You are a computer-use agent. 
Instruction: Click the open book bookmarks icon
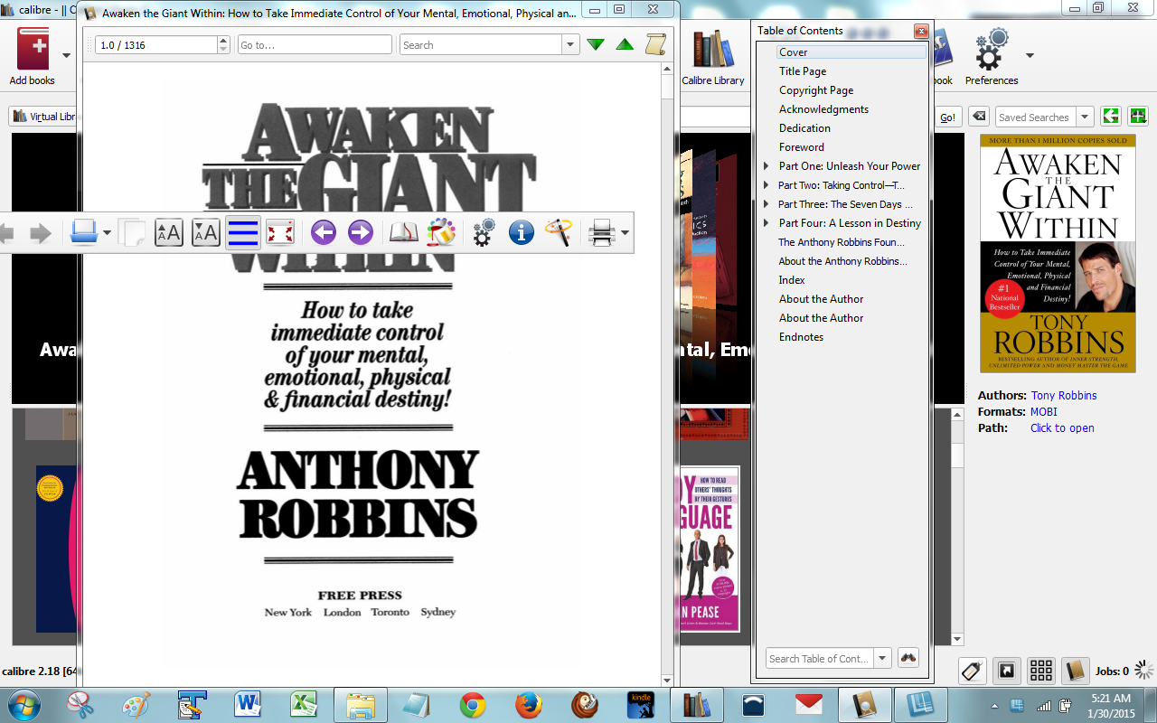404,233
